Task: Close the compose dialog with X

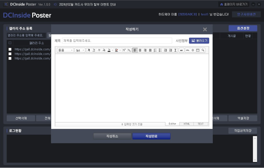Action: tap(205, 29)
